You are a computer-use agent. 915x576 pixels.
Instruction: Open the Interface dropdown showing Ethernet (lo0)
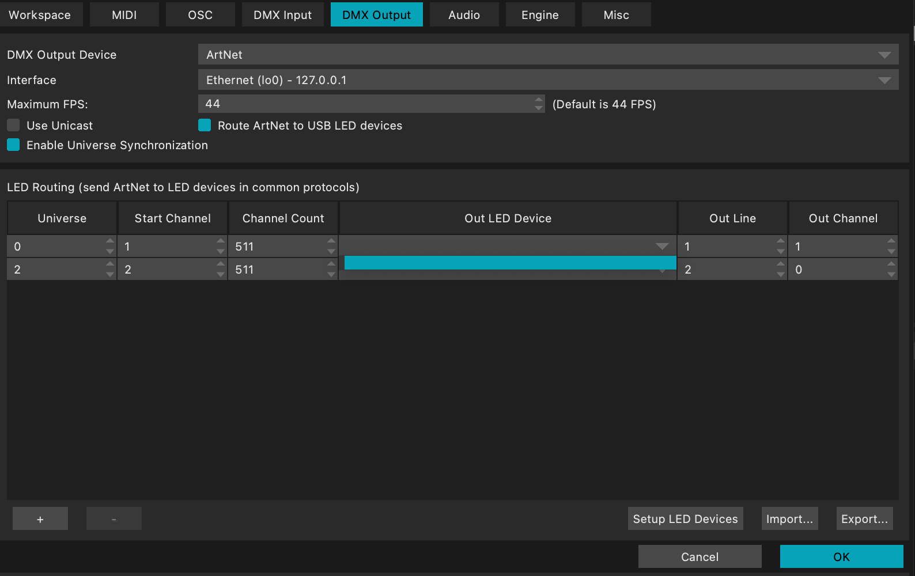point(548,80)
